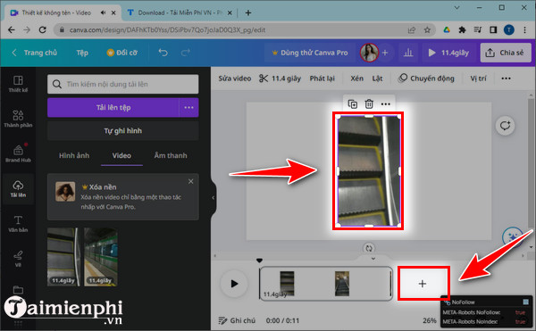This screenshot has width=536, height=331.
Task: Redo the last action
Action: pyautogui.click(x=186, y=53)
